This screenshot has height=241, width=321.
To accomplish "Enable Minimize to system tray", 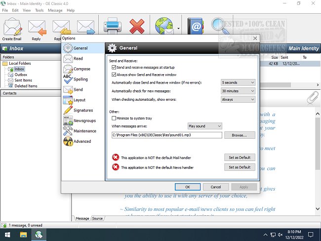I will click(x=114, y=118).
